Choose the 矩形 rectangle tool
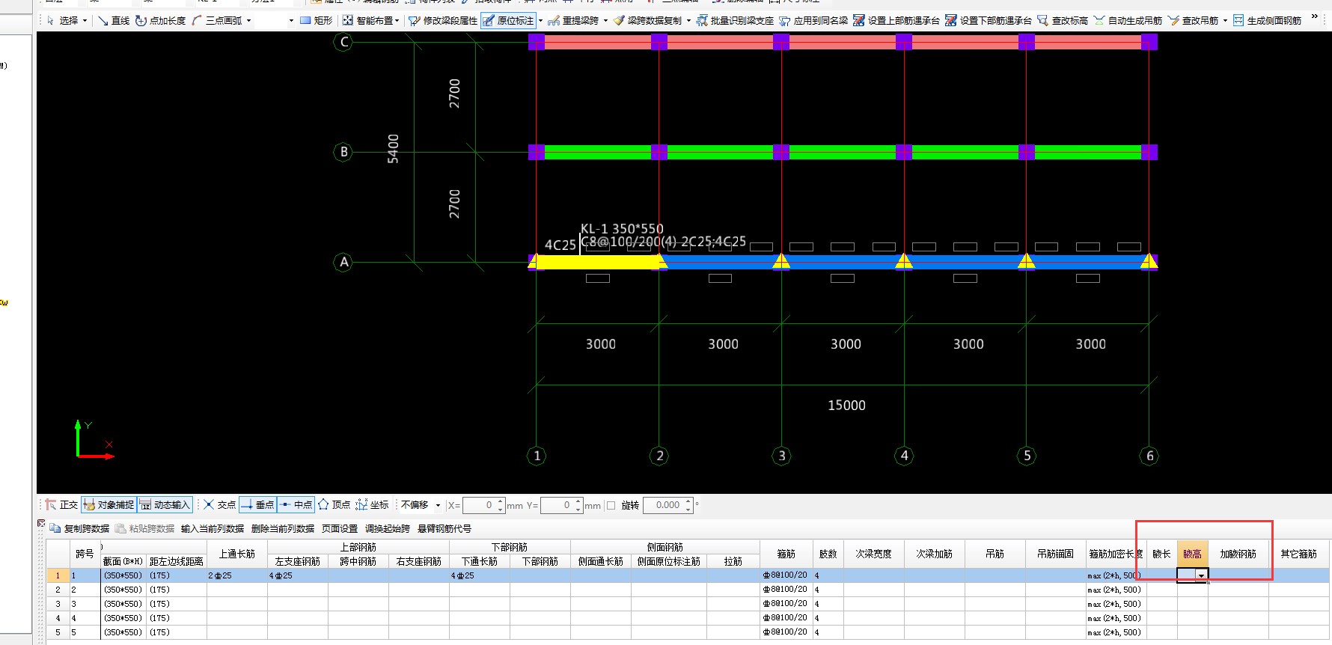1332x645 pixels. 316,20
